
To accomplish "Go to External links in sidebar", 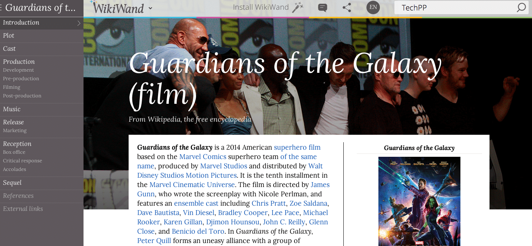I will 23,209.
